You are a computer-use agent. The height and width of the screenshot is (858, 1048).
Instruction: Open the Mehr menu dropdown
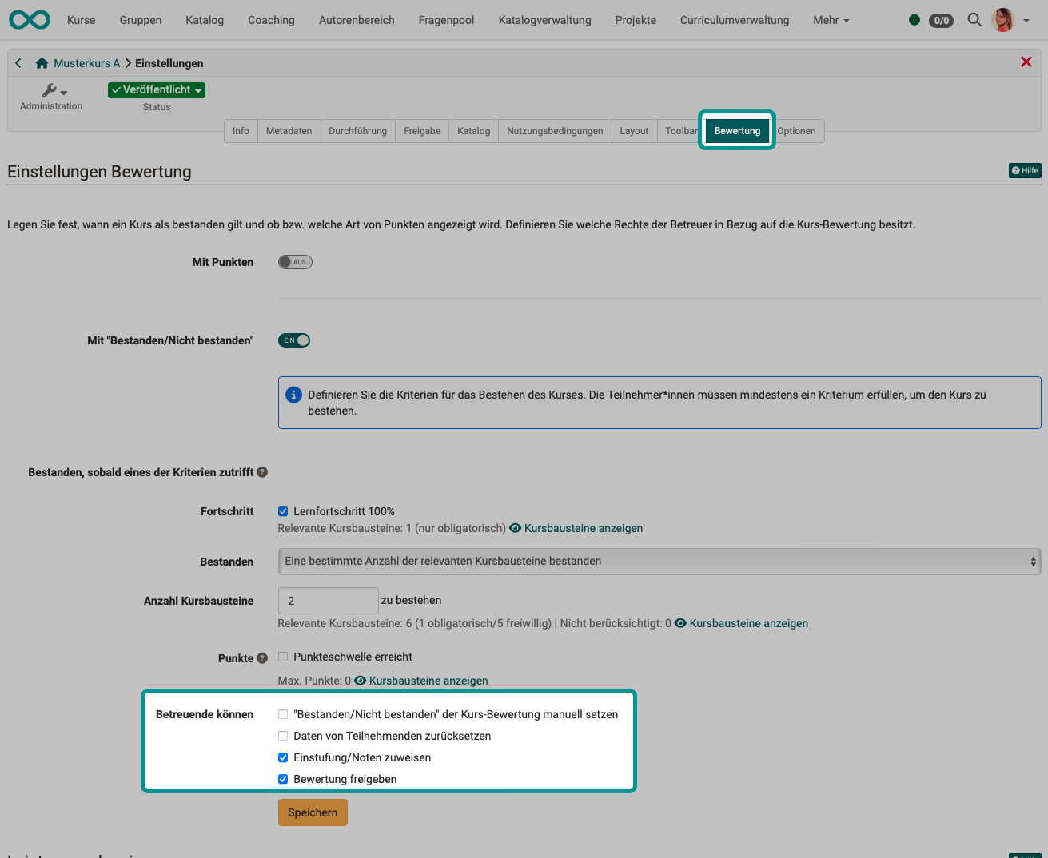[x=831, y=20]
